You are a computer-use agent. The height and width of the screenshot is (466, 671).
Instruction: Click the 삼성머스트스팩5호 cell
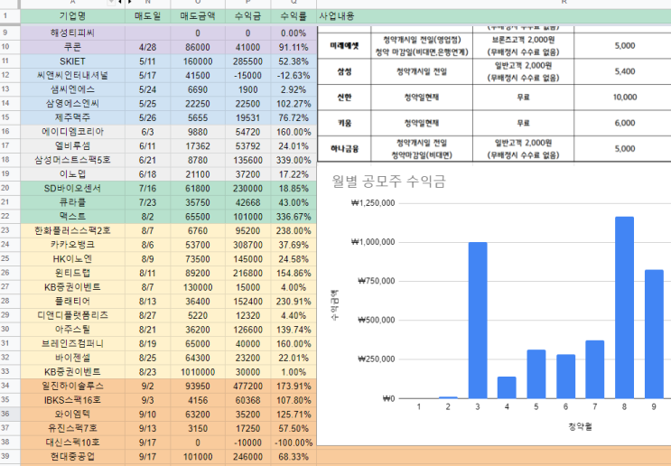73,160
